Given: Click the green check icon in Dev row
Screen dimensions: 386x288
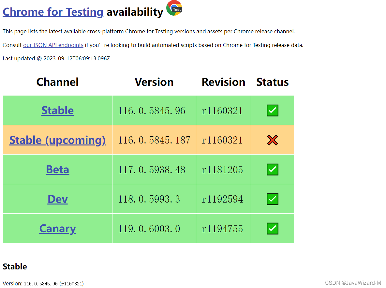Looking at the screenshot, I should point(273,199).
